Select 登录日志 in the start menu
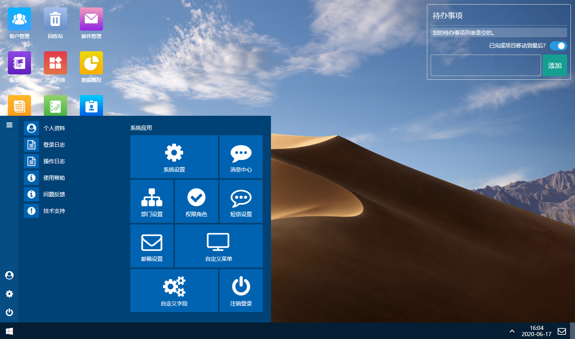 [x=54, y=145]
